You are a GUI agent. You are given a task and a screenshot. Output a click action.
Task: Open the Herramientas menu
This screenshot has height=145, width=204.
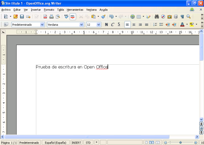[x=75, y=10]
